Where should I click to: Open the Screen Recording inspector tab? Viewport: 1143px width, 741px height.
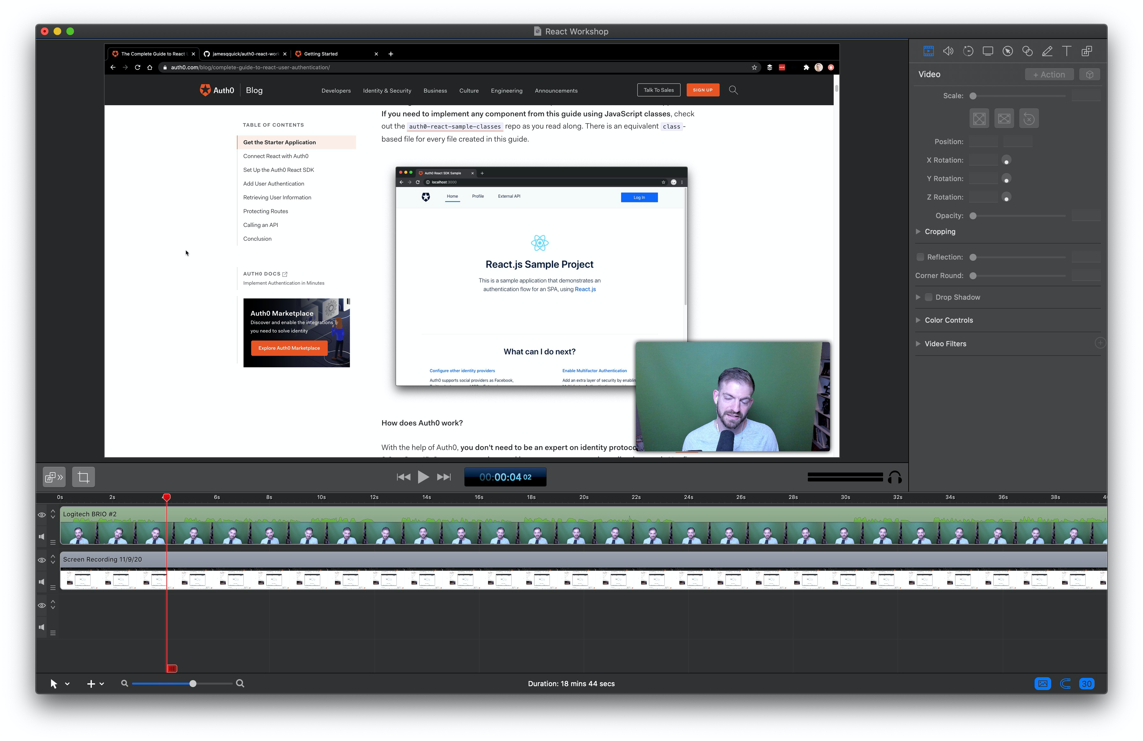(x=988, y=51)
